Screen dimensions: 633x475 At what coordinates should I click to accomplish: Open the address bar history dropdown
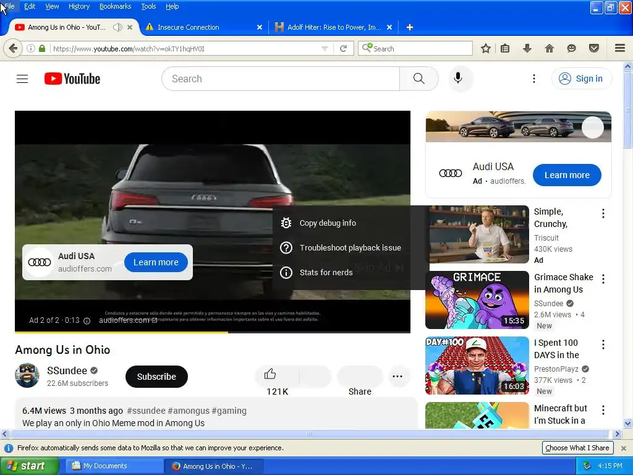click(x=325, y=48)
